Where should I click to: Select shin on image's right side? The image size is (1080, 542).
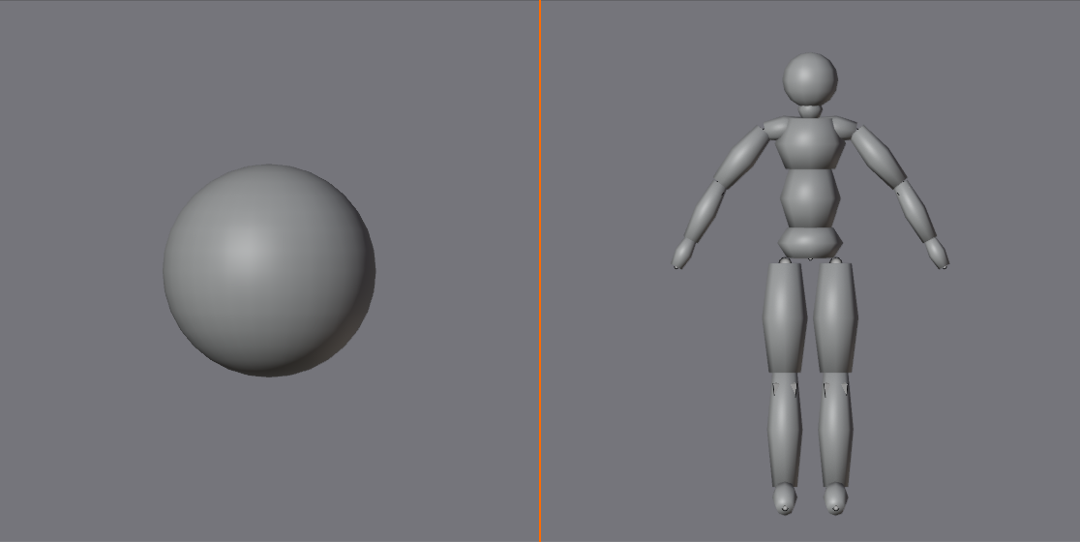click(x=835, y=430)
